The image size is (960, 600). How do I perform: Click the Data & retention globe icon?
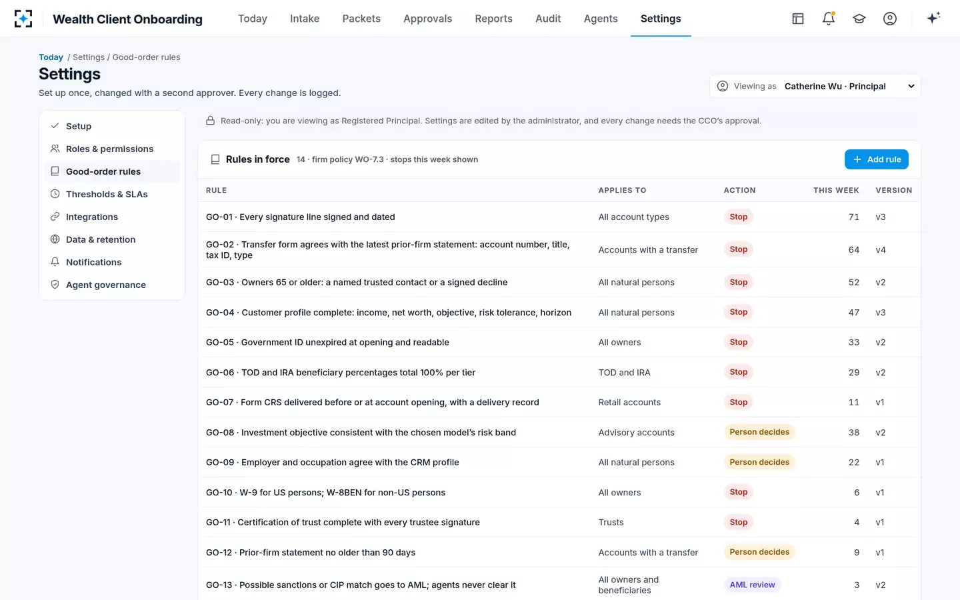click(55, 239)
